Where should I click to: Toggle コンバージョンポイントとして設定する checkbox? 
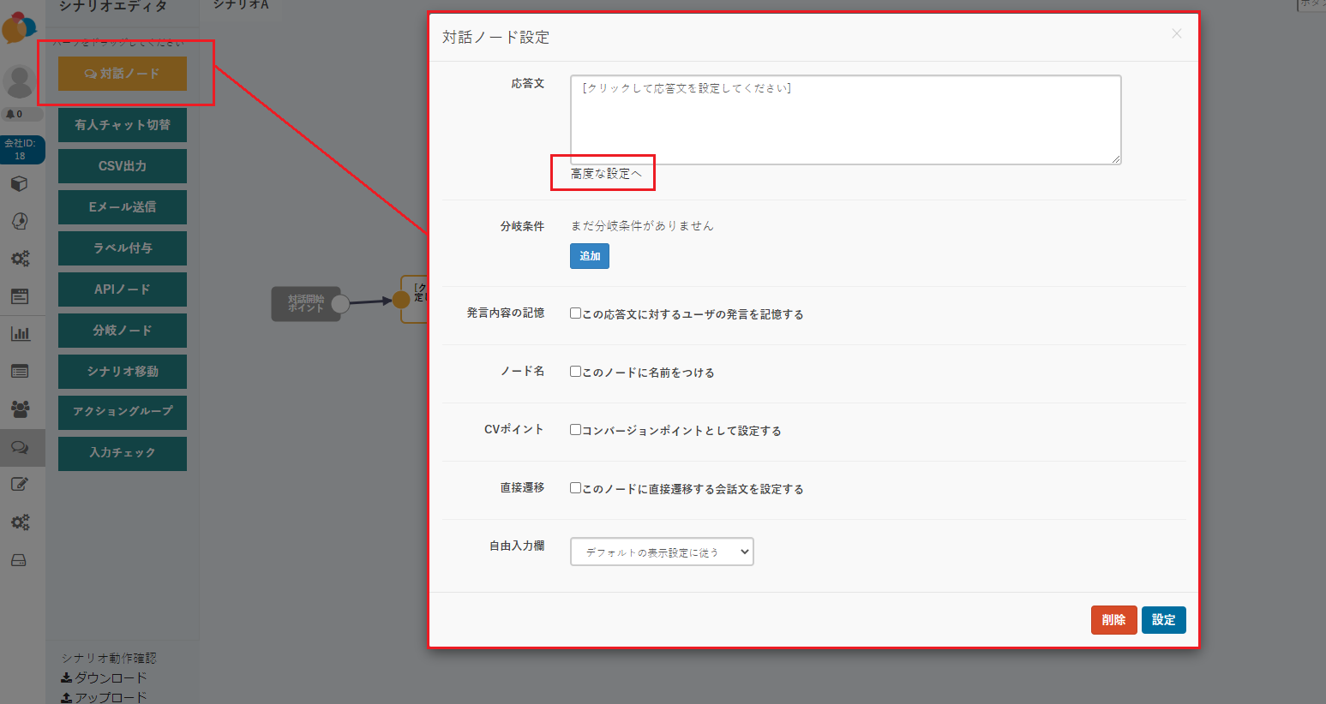(576, 430)
